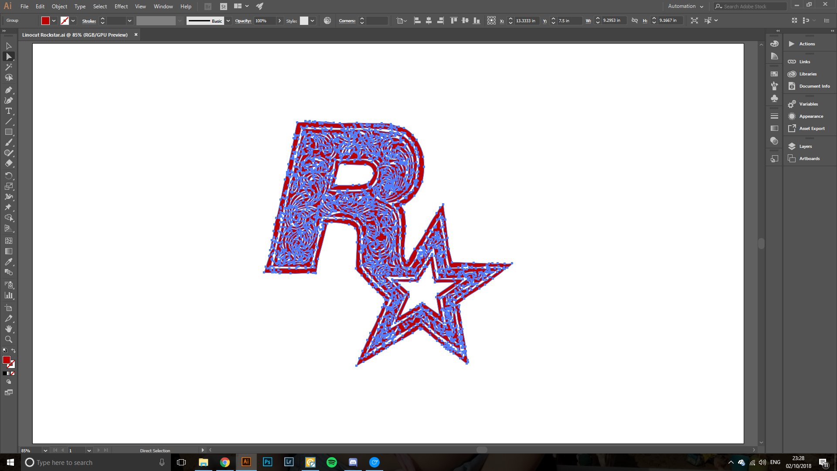Open Chrome from the taskbar
Image resolution: width=837 pixels, height=471 pixels.
pyautogui.click(x=225, y=462)
